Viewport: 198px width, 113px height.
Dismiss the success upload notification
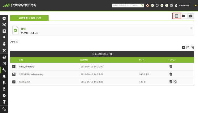tap(191, 28)
